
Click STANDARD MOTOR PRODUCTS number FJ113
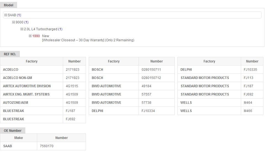tap(248, 78)
